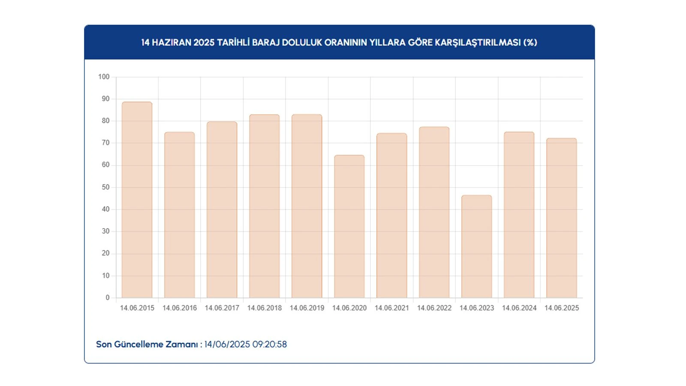The width and height of the screenshot is (686, 386).
Task: Click the 14.06.2015 bar in chart
Action: pos(137,200)
